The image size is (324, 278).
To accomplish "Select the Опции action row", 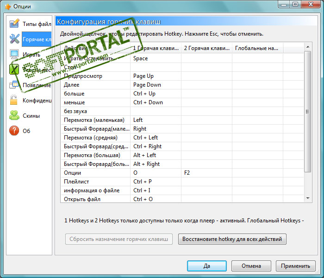I will [x=182, y=173].
